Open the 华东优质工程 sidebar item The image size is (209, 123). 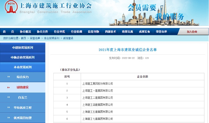coord(23,108)
